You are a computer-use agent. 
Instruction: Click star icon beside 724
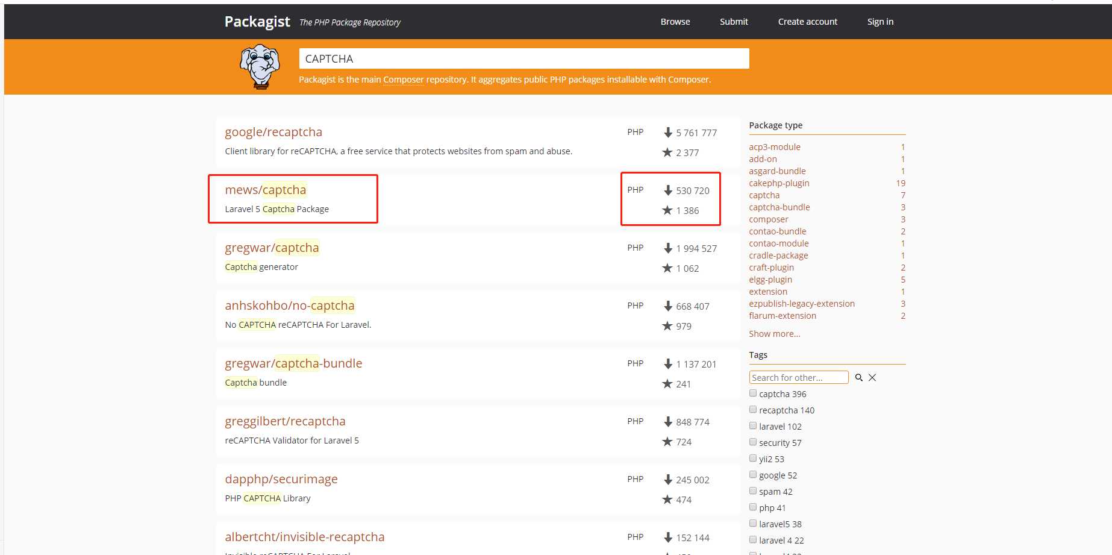click(x=667, y=442)
